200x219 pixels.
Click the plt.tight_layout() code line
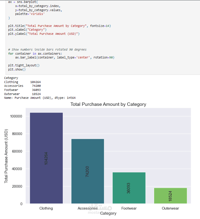click(24, 65)
